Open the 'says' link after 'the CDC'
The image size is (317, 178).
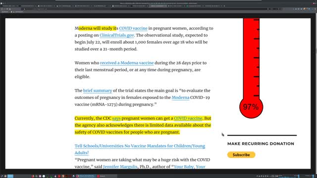[116, 118]
